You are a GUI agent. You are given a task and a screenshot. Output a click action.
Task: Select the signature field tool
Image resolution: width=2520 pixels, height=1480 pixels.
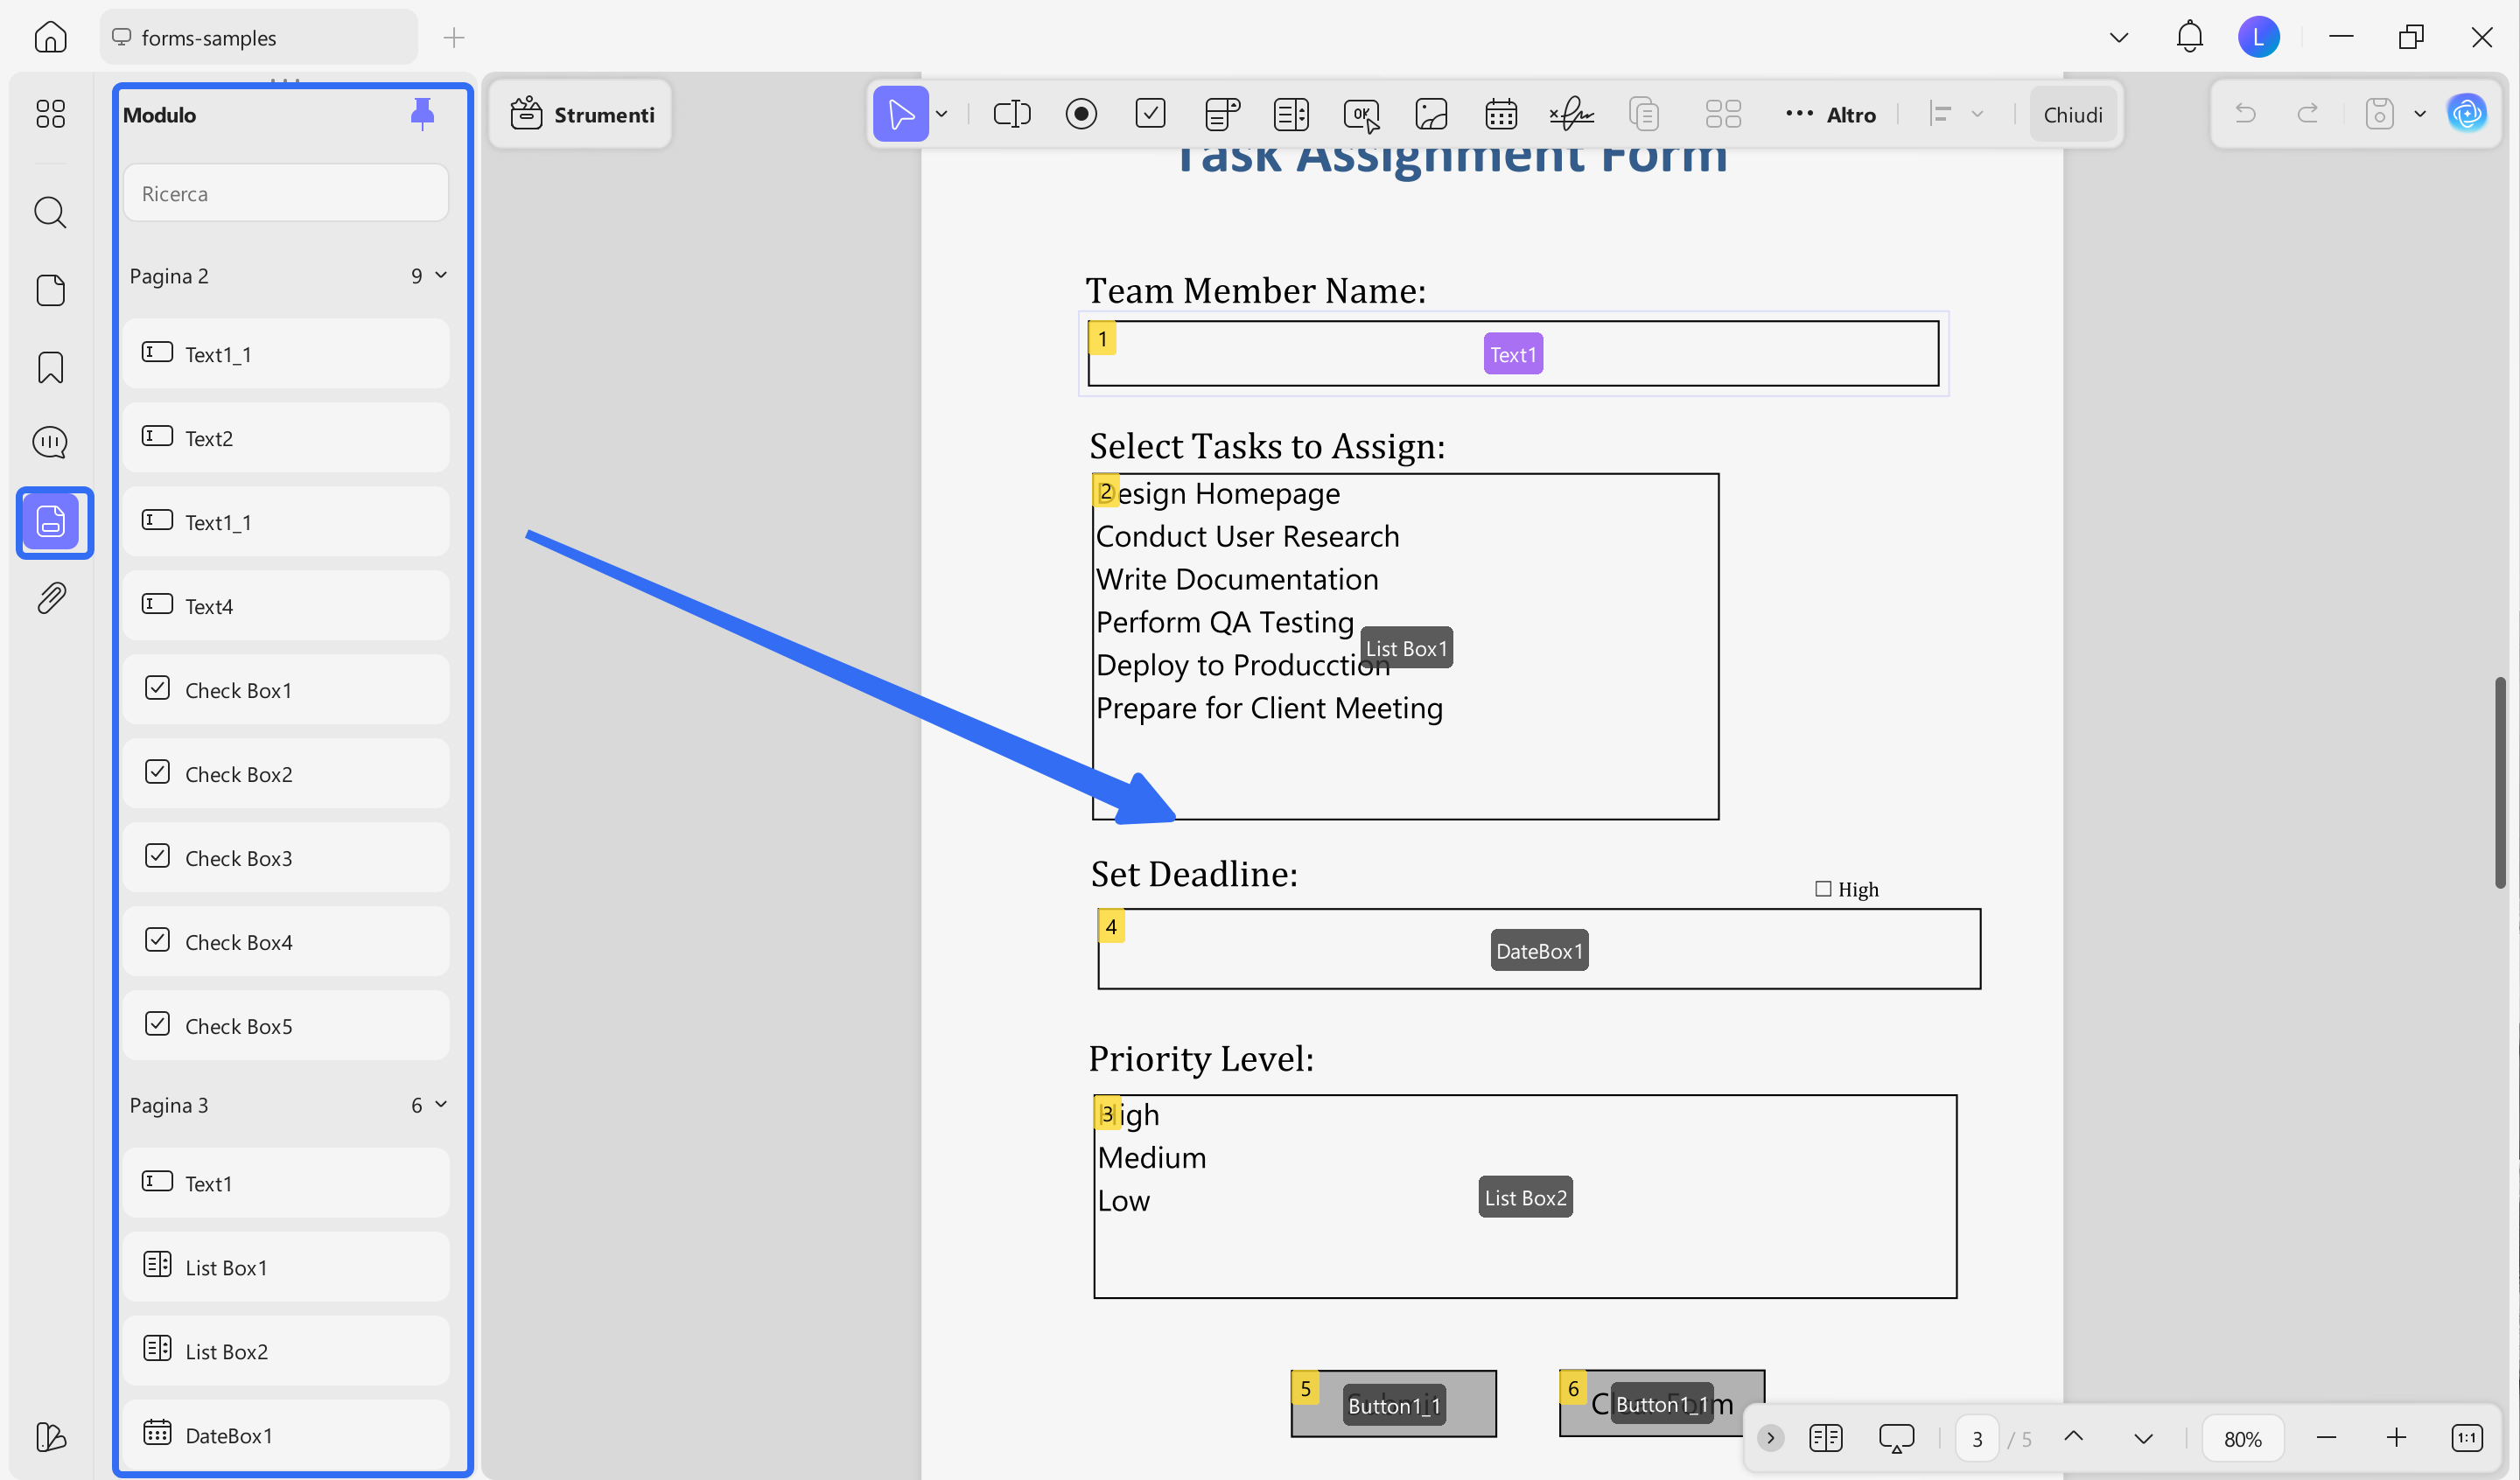(x=1571, y=114)
